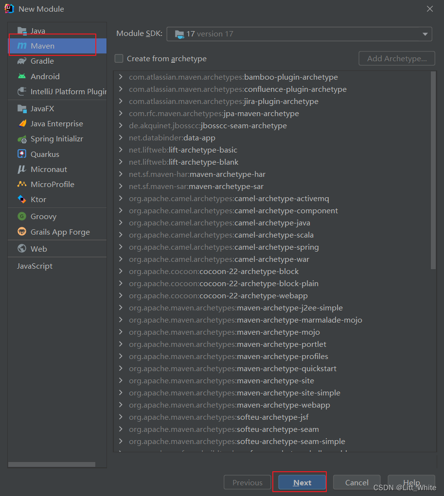
Task: Pick the Groovy icon
Action: [x=22, y=217]
